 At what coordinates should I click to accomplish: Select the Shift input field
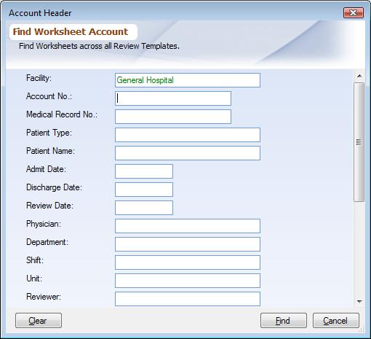(x=188, y=262)
